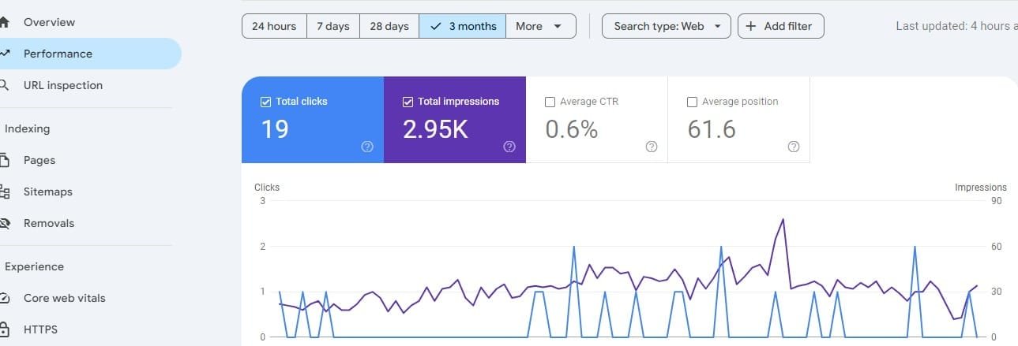Switch to the 7 days range
This screenshot has width=1018, height=346.
(x=332, y=26)
